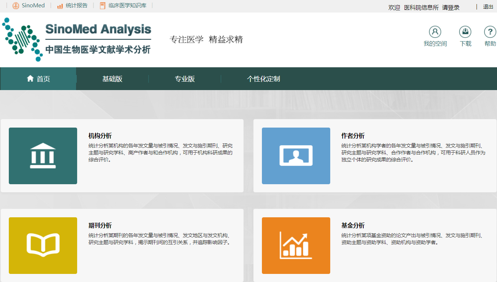Open My Space (我的空间) user icon
The width and height of the screenshot is (497, 282).
[x=435, y=32]
